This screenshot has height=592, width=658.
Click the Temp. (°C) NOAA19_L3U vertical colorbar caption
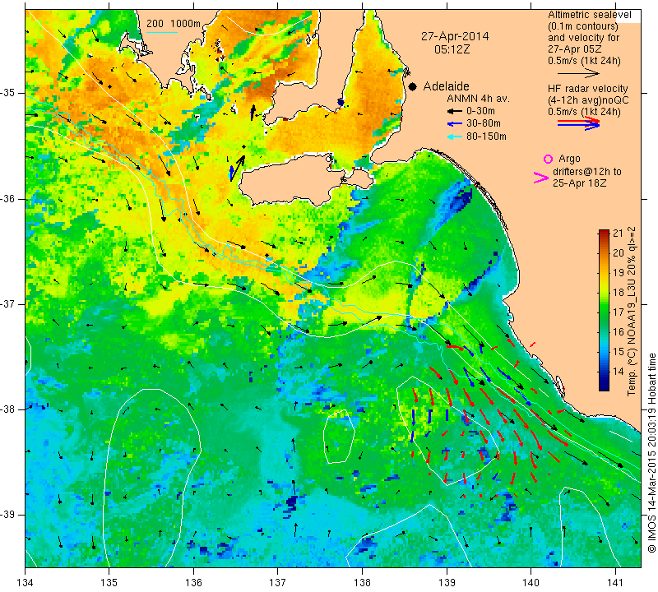coord(632,312)
